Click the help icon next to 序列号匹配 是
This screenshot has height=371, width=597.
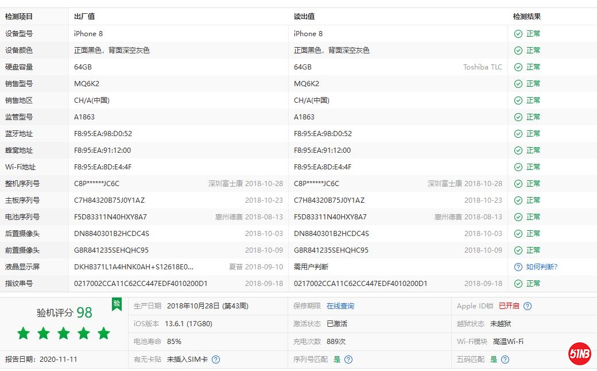(x=348, y=359)
